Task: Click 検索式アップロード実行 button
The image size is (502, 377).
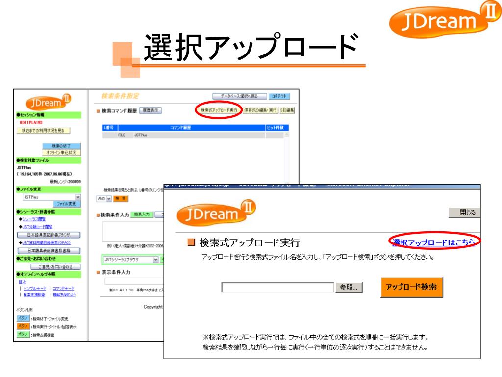Action: 219,110
